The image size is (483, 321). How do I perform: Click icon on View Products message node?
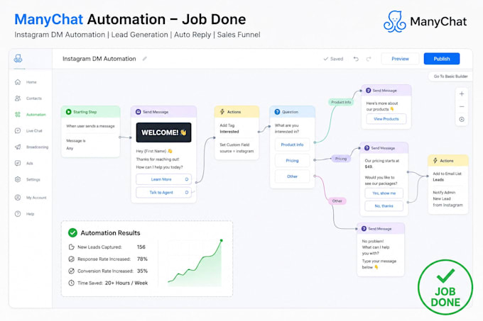368,90
